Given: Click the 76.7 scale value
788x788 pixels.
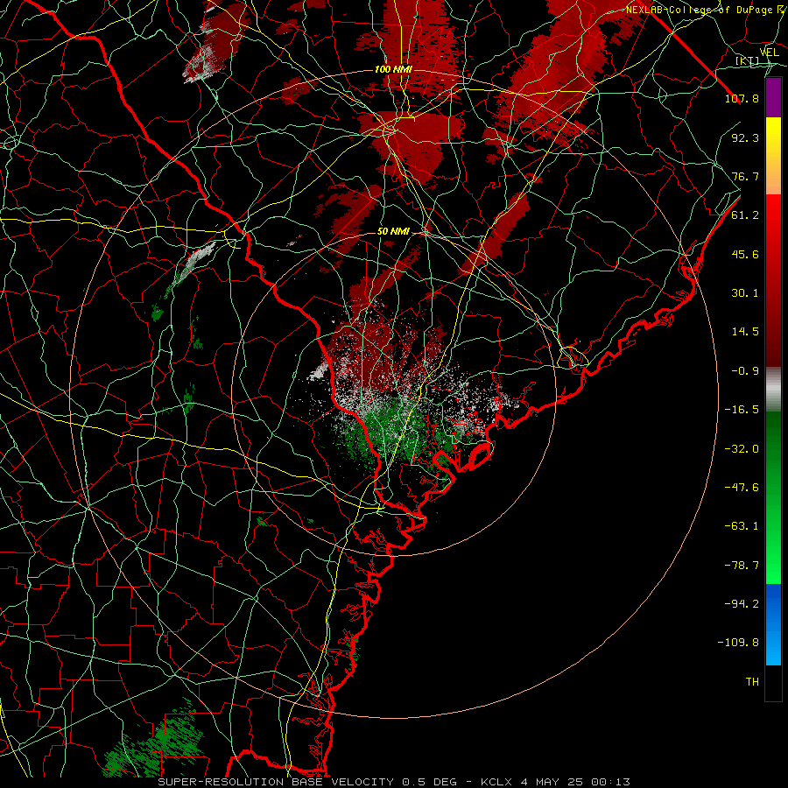Looking at the screenshot, I should pyautogui.click(x=745, y=176).
